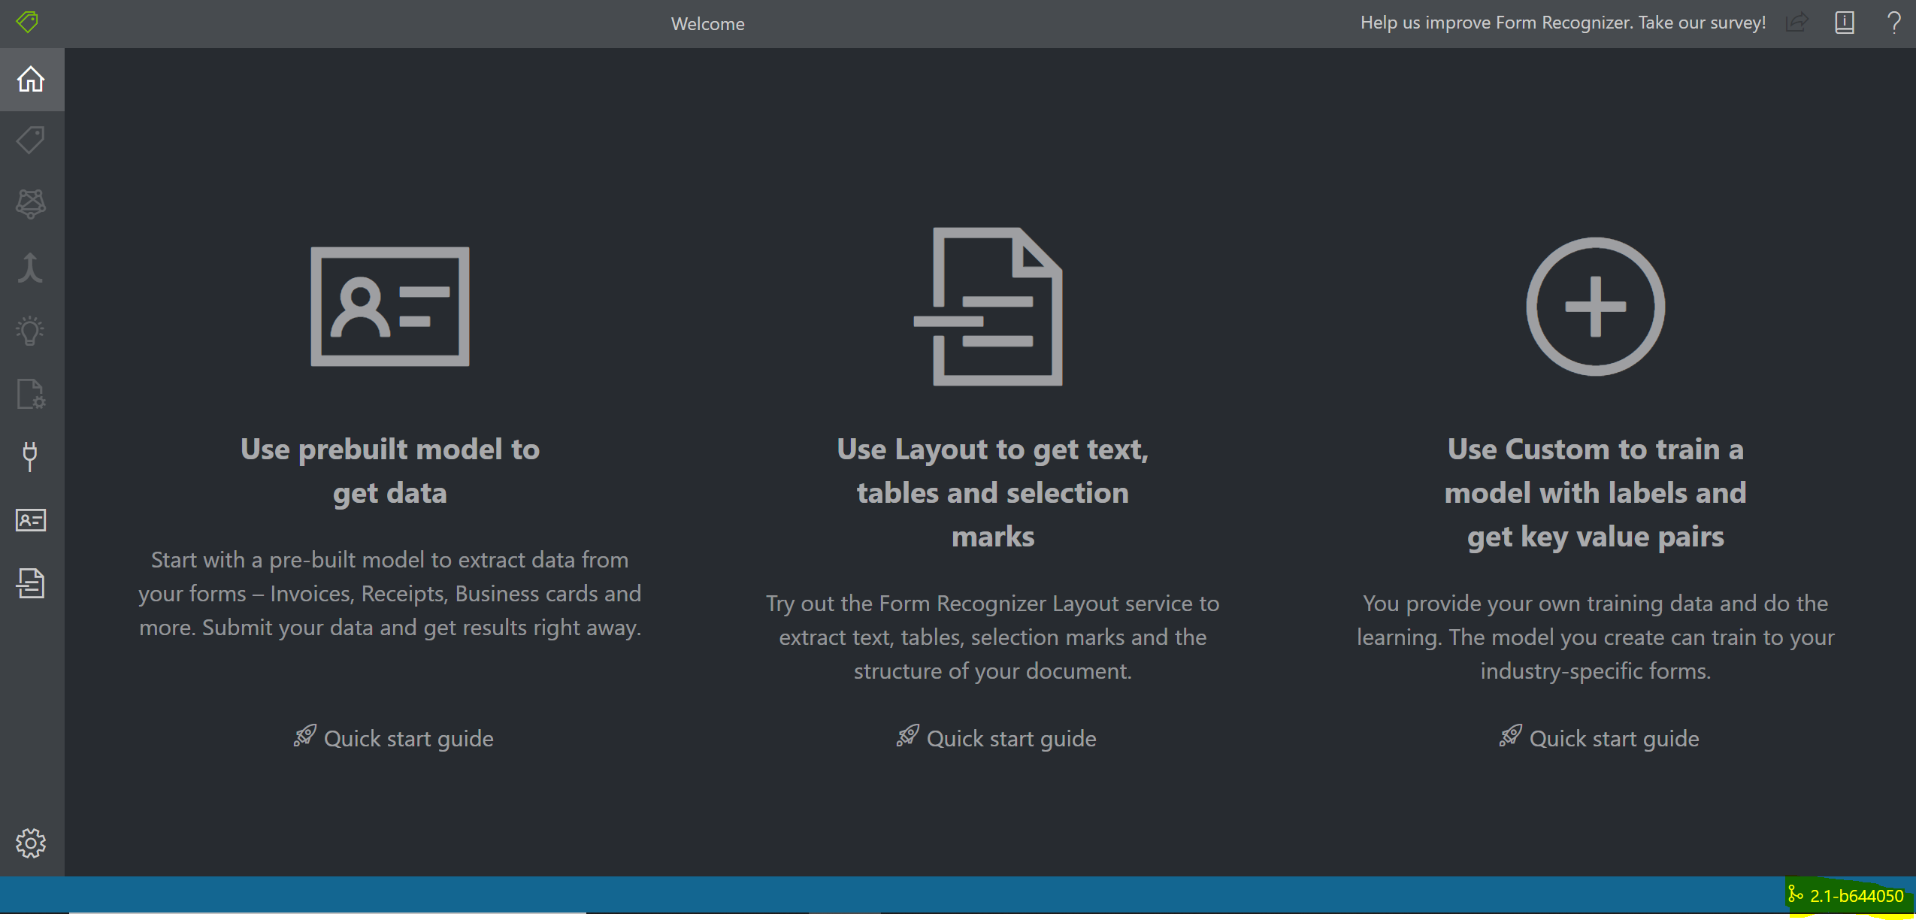Open Quick start guide for prebuilt model
This screenshot has width=1916, height=920.
tap(393, 738)
